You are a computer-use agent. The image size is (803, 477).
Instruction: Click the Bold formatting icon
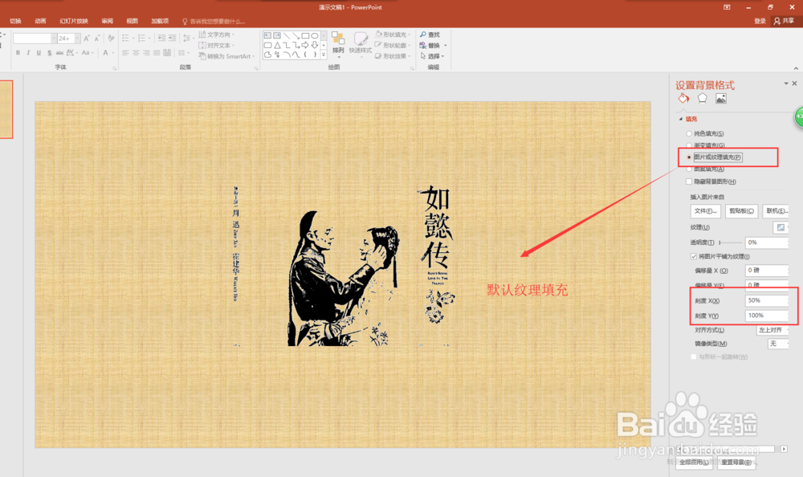18,53
